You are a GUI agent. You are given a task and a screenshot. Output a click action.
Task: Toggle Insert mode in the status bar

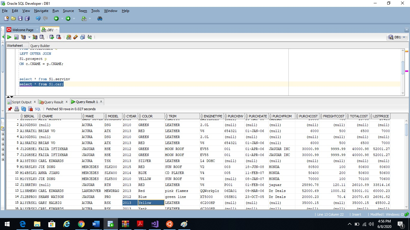[x=356, y=214]
